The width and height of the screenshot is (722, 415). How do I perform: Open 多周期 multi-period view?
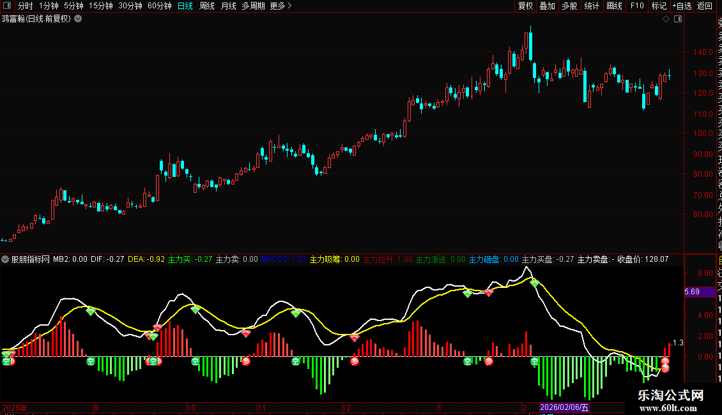pyautogui.click(x=253, y=6)
